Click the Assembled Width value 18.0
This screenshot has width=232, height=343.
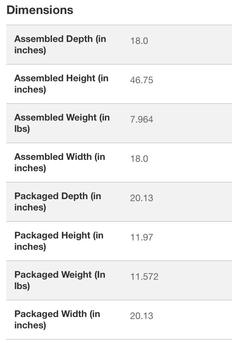[139, 159]
